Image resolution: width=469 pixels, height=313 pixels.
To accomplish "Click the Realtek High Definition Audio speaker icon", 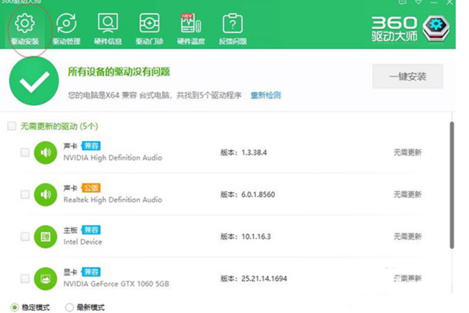I will click(45, 194).
